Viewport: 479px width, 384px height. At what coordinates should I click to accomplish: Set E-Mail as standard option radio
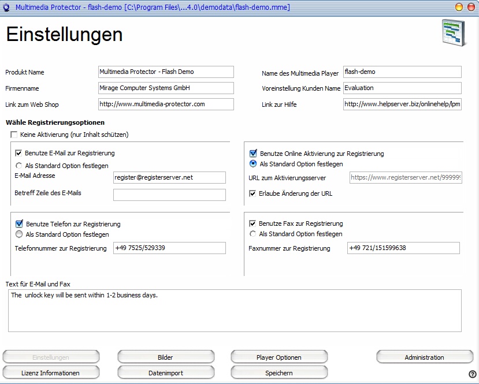coord(18,166)
